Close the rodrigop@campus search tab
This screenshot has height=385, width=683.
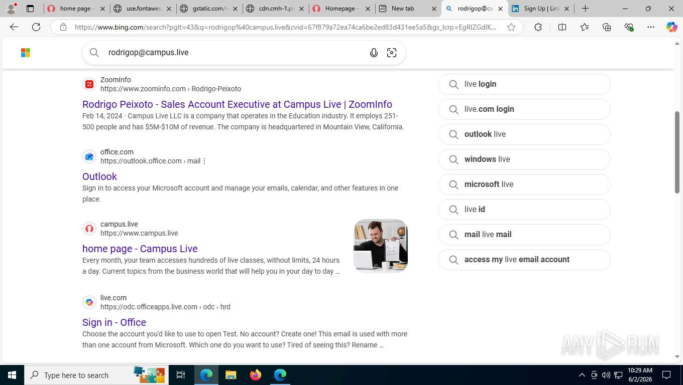(500, 9)
